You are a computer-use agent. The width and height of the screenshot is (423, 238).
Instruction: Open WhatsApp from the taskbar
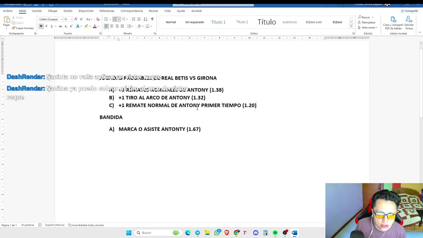click(x=217, y=233)
